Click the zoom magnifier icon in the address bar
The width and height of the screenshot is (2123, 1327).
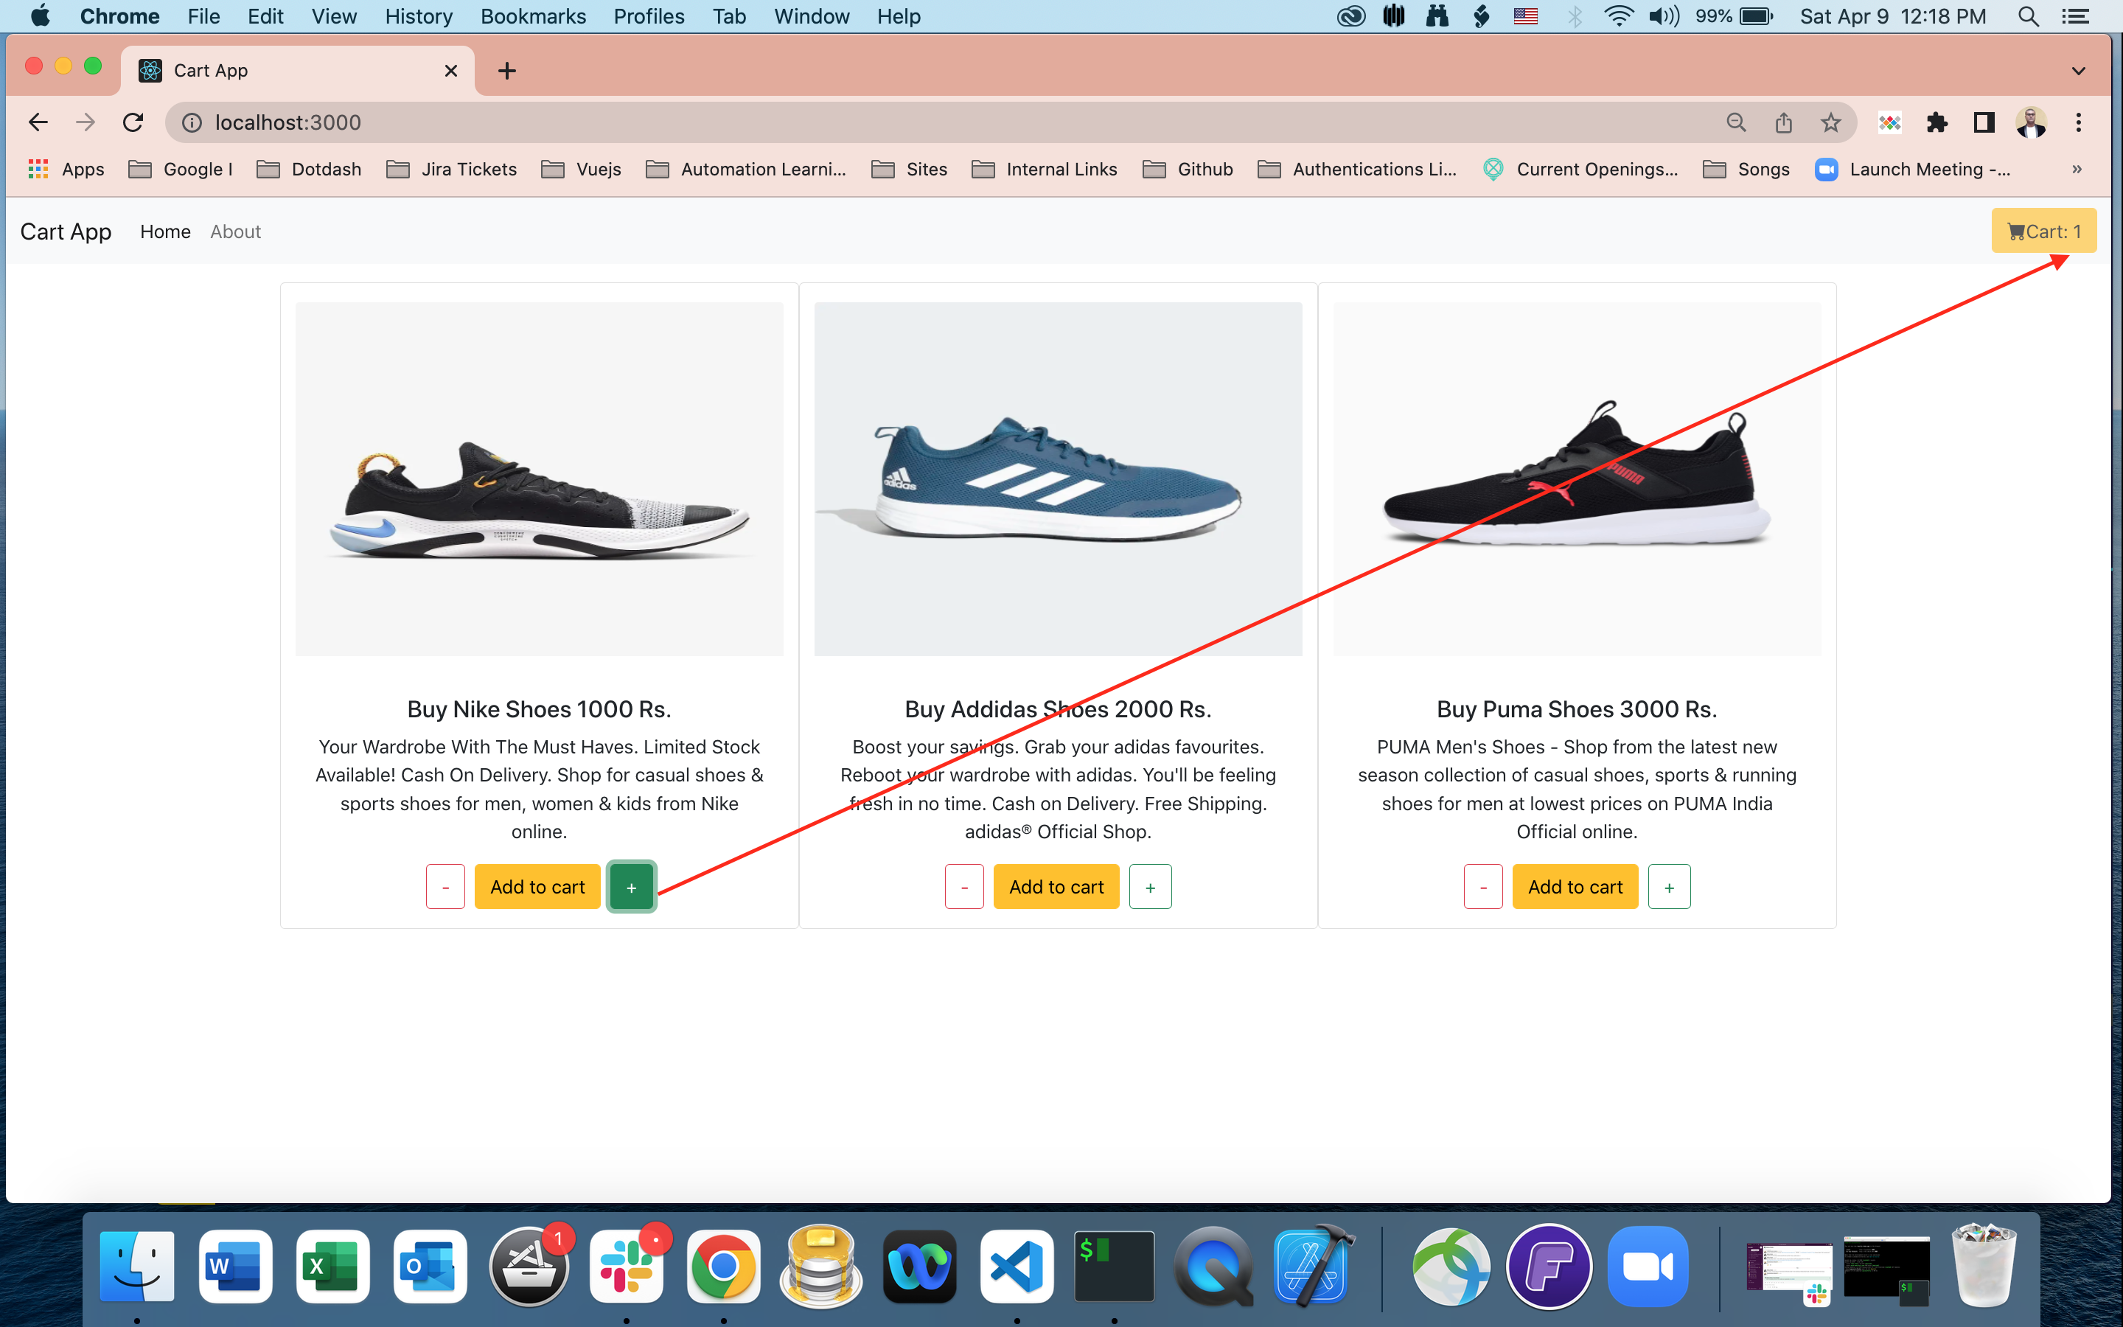pos(1735,123)
